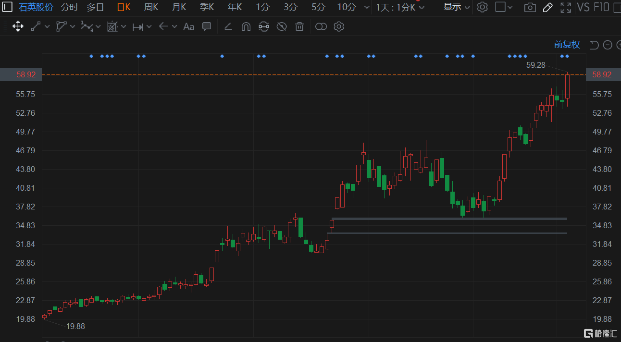The image size is (621, 342).
Task: Click the 19.88 low price label
Action: click(75, 326)
